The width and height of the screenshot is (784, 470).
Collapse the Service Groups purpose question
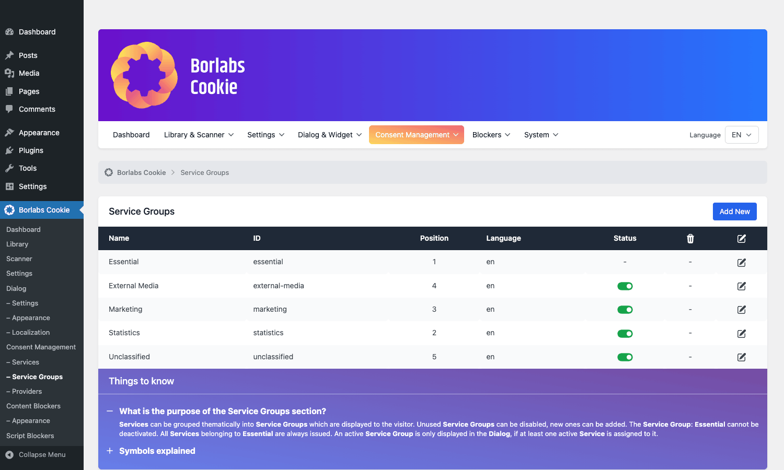click(x=223, y=411)
